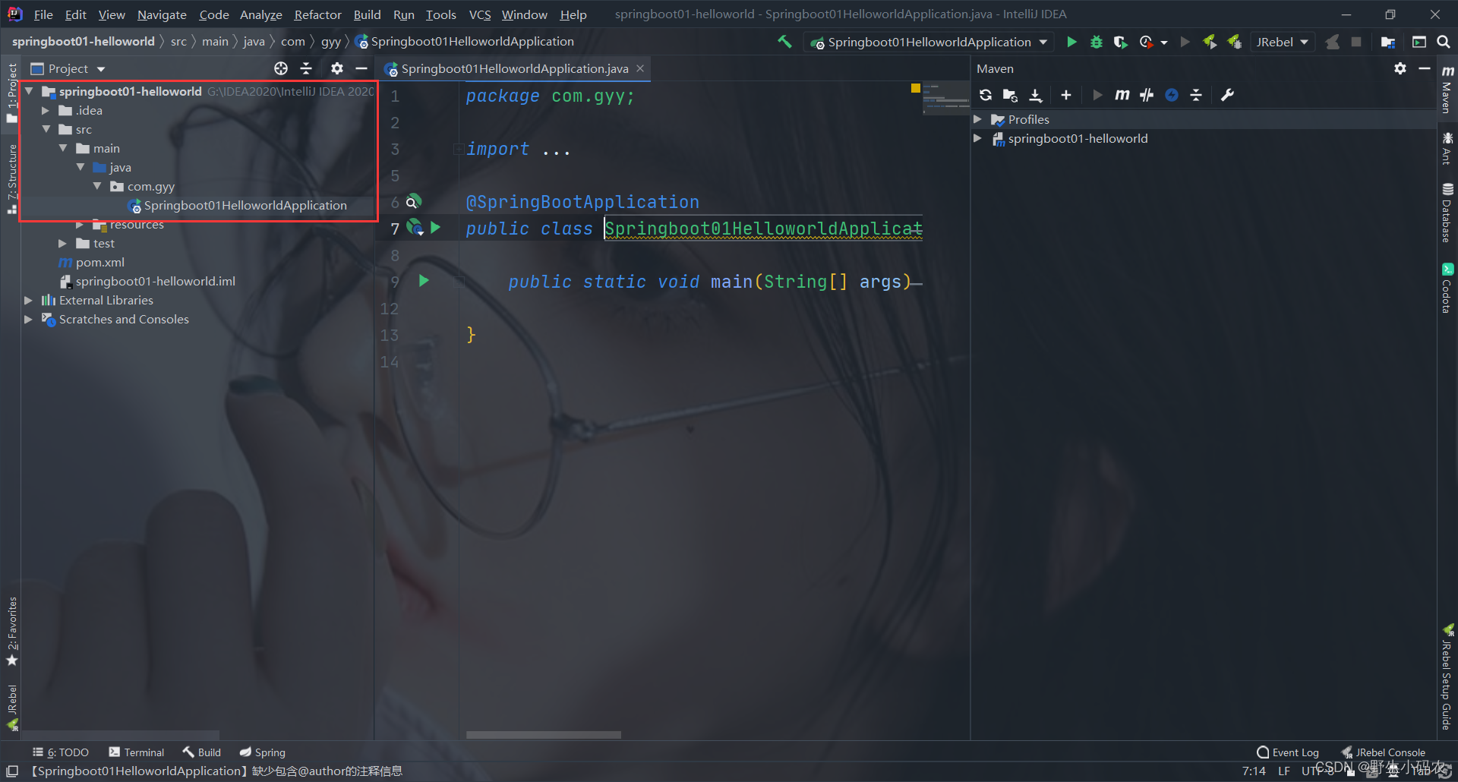Viewport: 1458px width, 782px height.
Task: Build project with the hammer icon
Action: coord(784,42)
